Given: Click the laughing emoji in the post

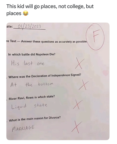Looking at the screenshot, I should point(25,13).
